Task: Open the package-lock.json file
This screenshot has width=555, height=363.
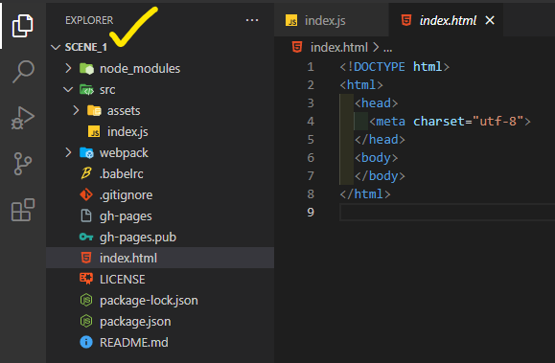Action: pyautogui.click(x=160, y=300)
